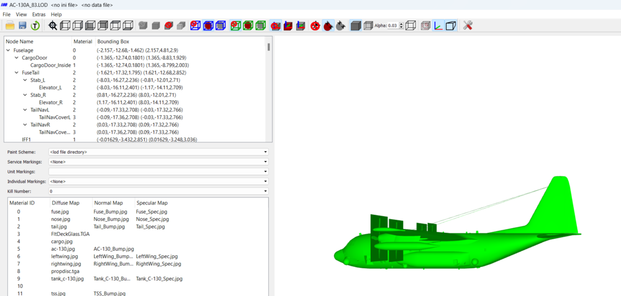
Task: Click the gray cube with red prohibition sign
Action: tap(169, 25)
